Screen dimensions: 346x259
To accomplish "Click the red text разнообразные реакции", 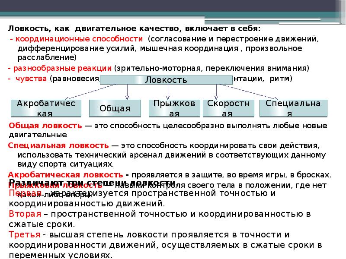I will [x=62, y=68].
